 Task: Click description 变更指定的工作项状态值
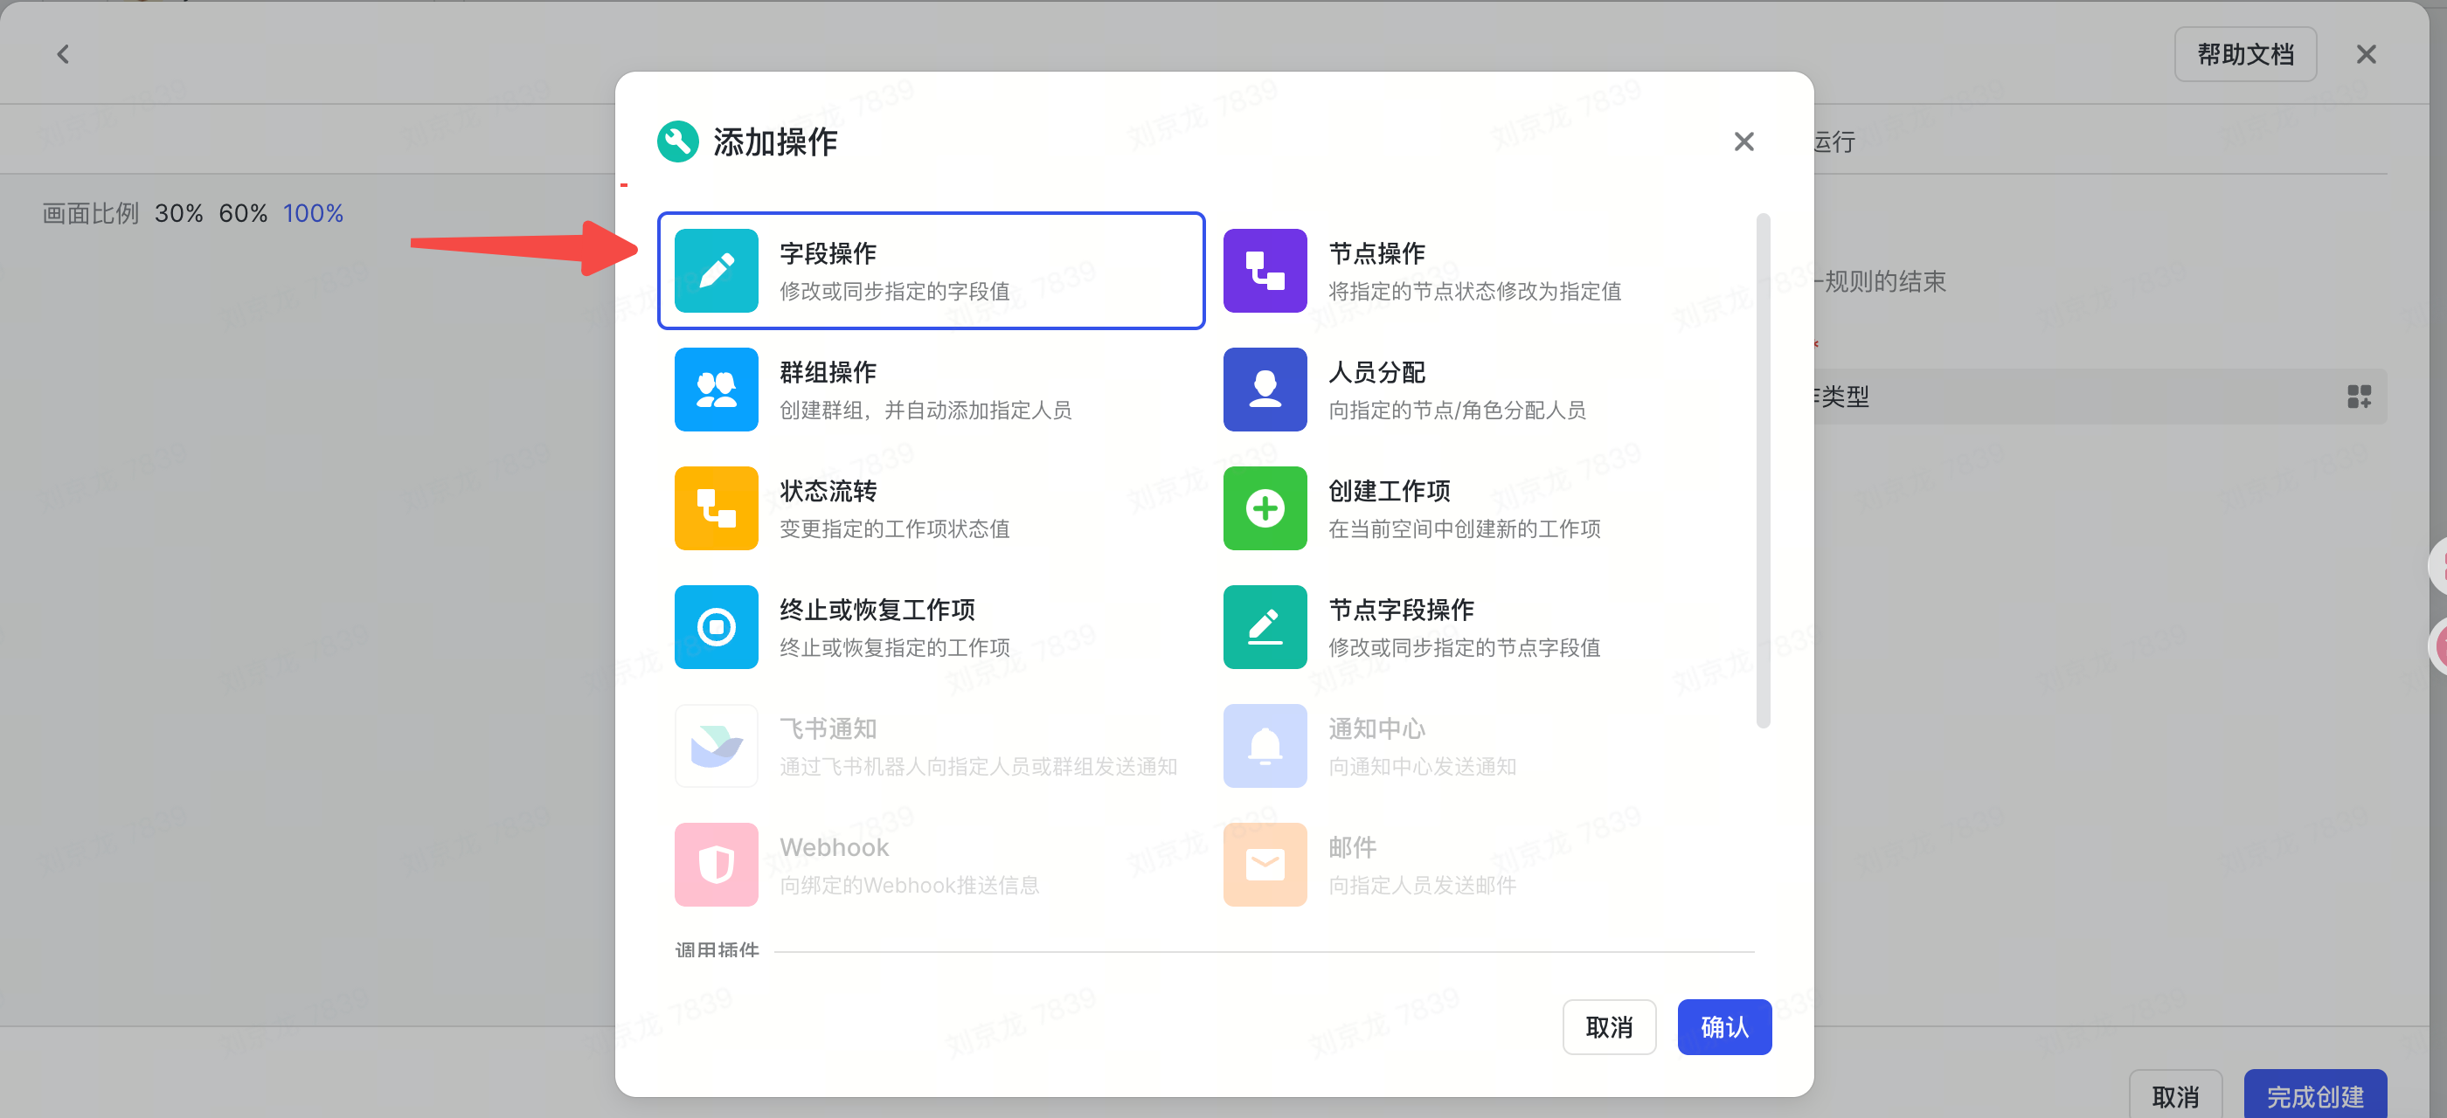894,528
